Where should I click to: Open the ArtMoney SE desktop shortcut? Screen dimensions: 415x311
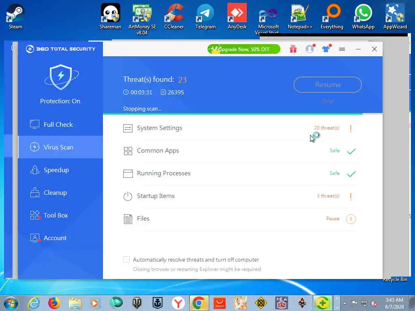(142, 19)
